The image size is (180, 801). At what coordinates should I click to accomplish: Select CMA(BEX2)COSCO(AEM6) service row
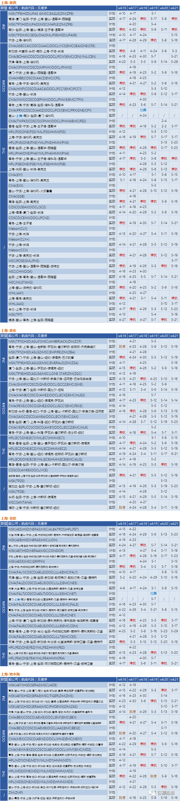coord(58,728)
